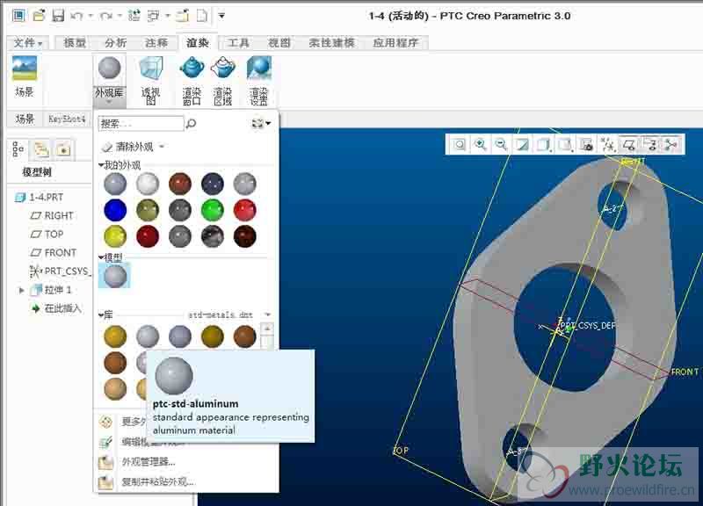Click the favorites tab icon
Image resolution: width=703 pixels, height=506 pixels.
tap(63, 149)
